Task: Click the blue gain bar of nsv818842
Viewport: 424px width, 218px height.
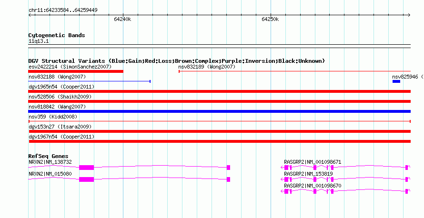Action: point(220,111)
